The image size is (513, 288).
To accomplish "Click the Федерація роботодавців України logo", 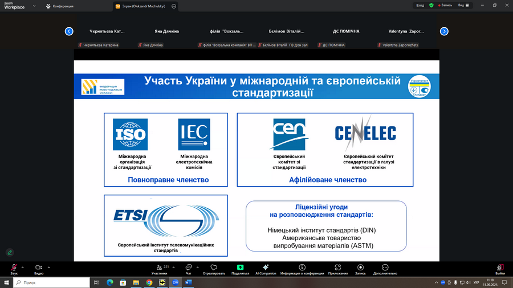I will [103, 87].
